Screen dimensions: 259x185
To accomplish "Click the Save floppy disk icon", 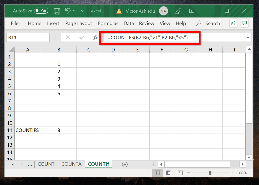I will click(x=57, y=11).
